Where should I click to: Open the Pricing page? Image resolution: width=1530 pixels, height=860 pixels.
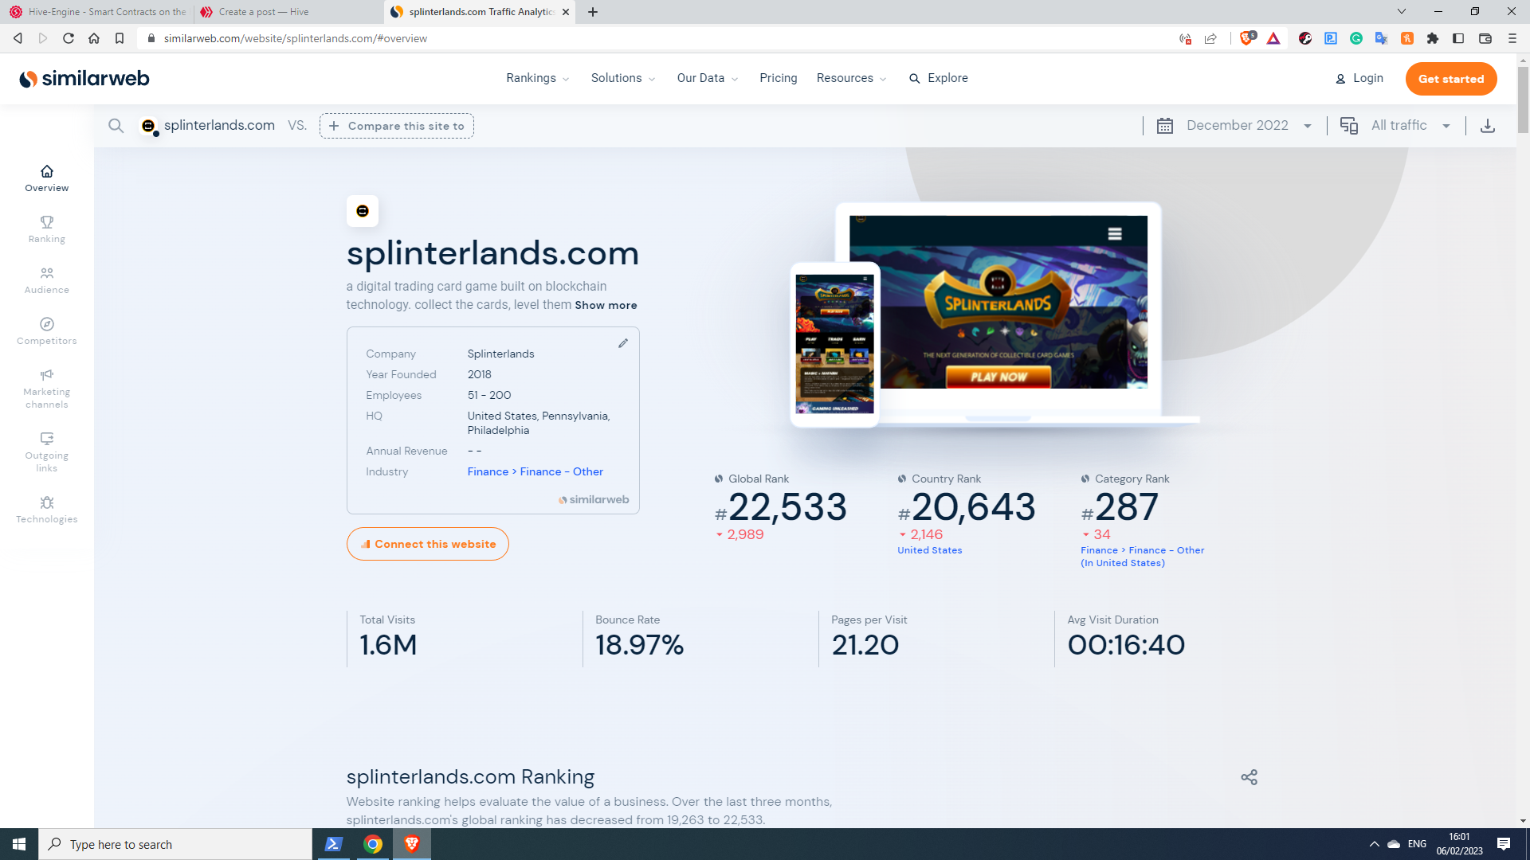[x=779, y=78]
